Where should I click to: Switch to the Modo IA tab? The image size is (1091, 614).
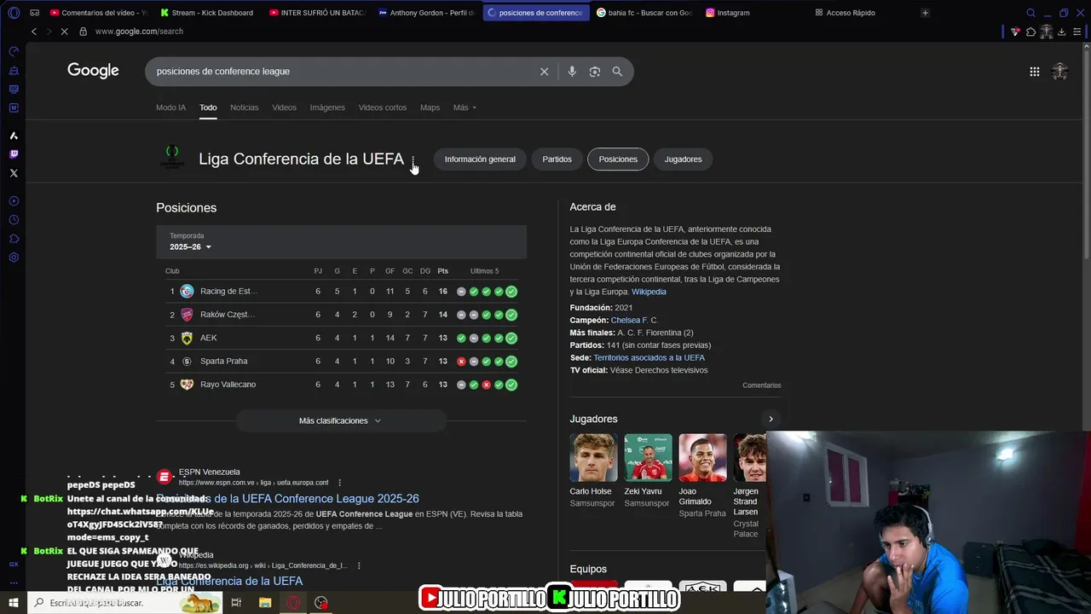pyautogui.click(x=170, y=107)
